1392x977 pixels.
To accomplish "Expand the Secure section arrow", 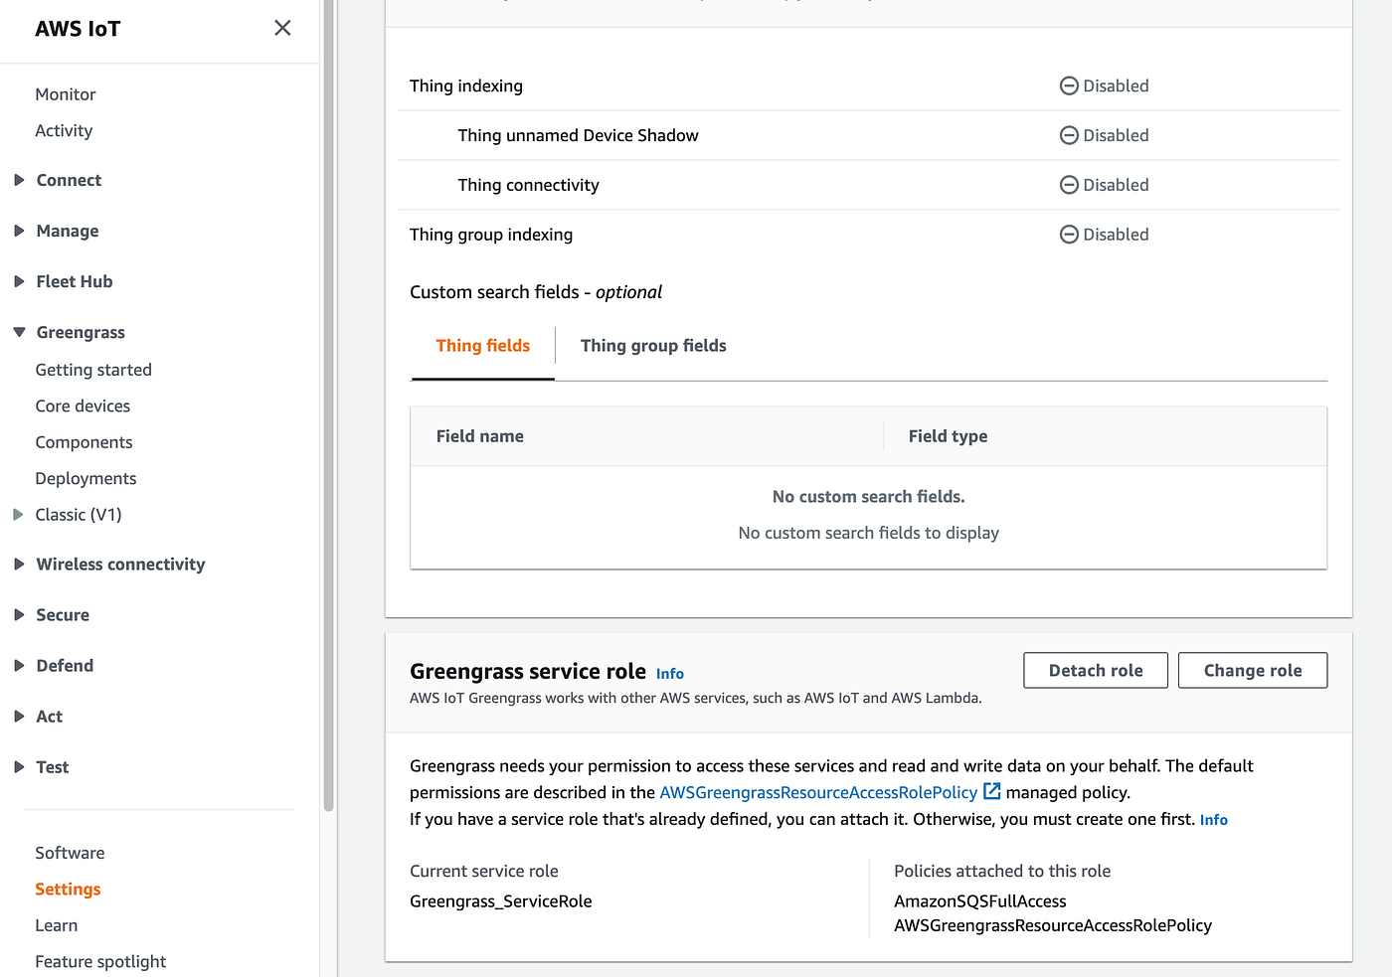I will tap(20, 615).
